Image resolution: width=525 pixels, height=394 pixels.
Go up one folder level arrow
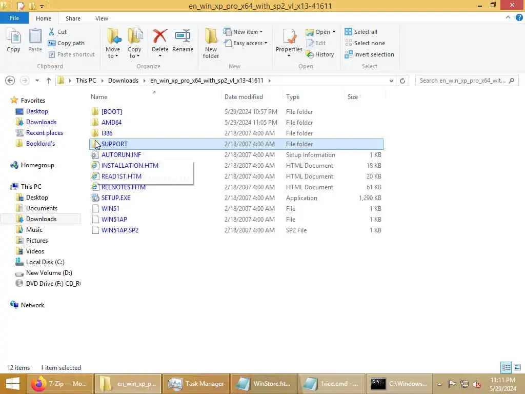49,81
